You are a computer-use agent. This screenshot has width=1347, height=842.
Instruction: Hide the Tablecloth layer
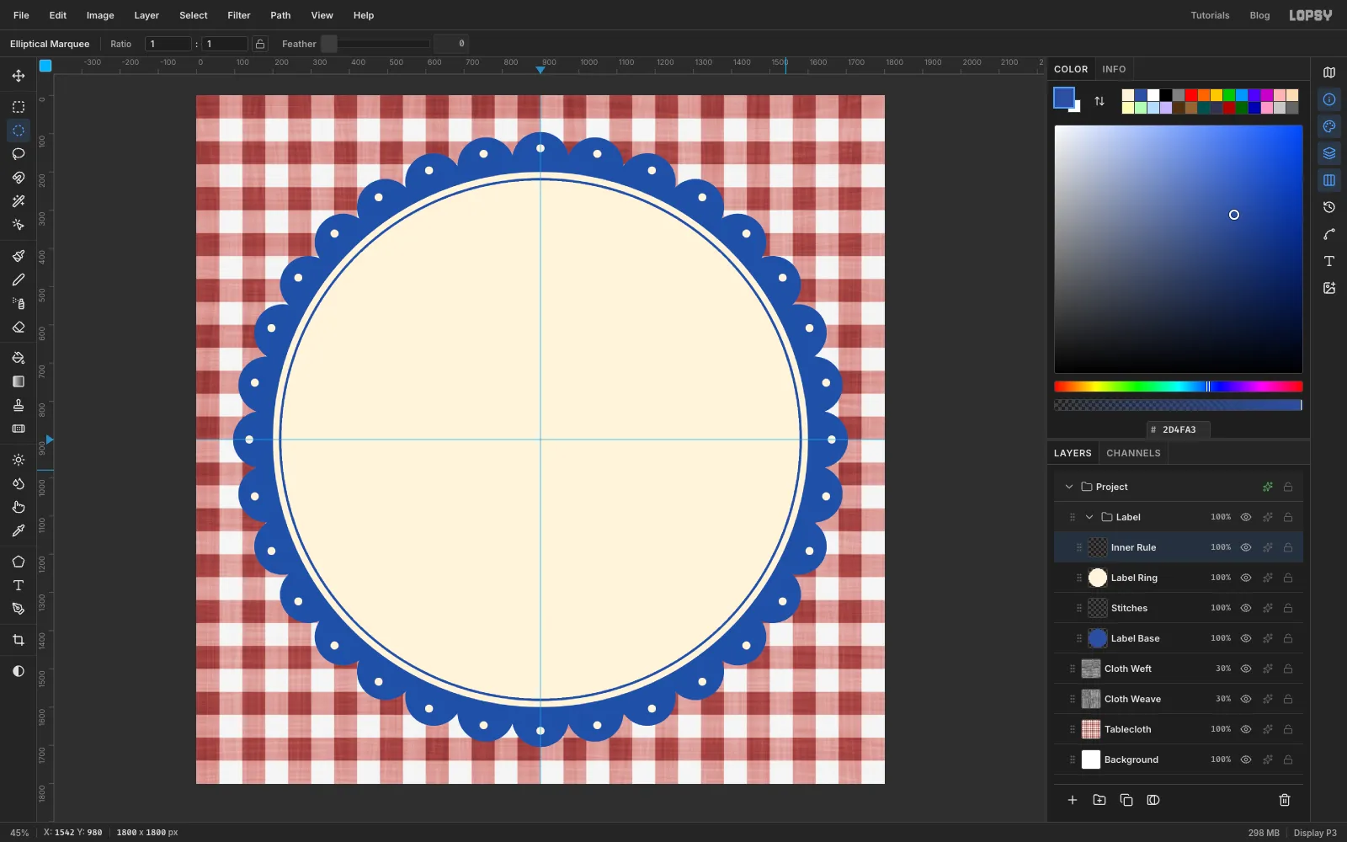[x=1246, y=729]
